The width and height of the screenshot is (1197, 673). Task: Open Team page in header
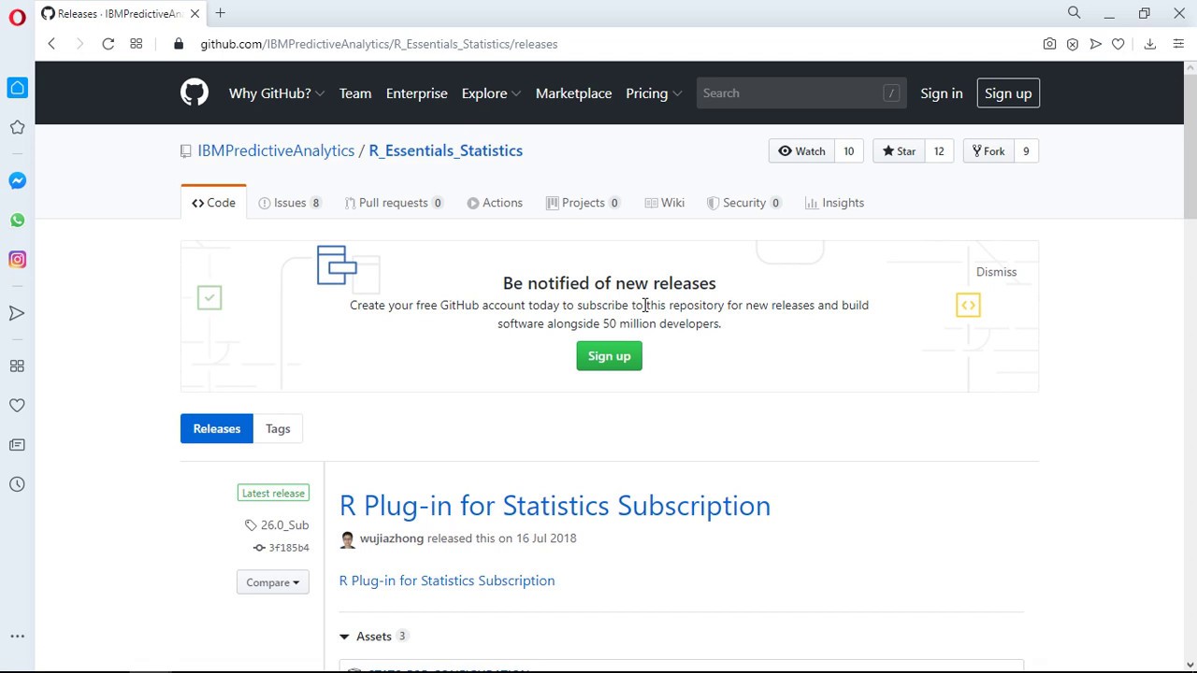pyautogui.click(x=355, y=93)
